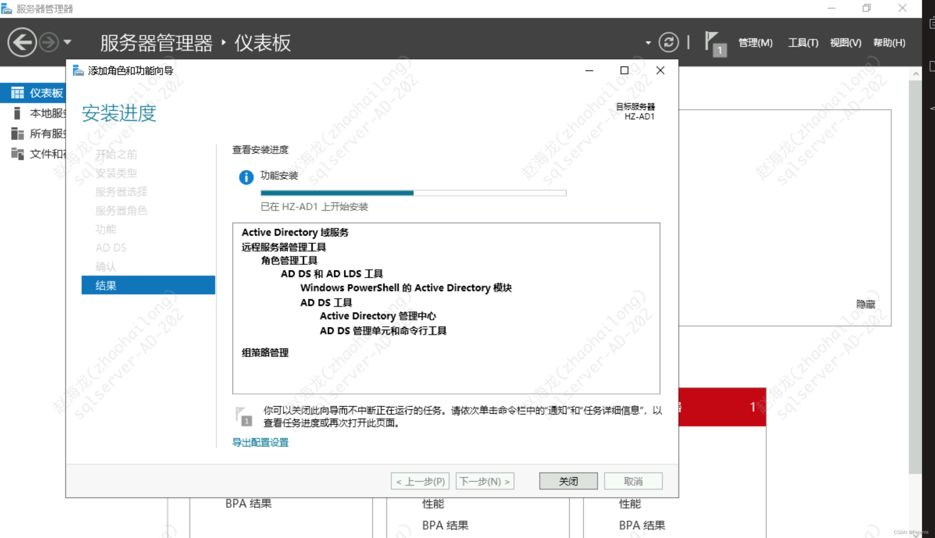
Task: Open the 管理(M) menu
Action: (x=755, y=43)
